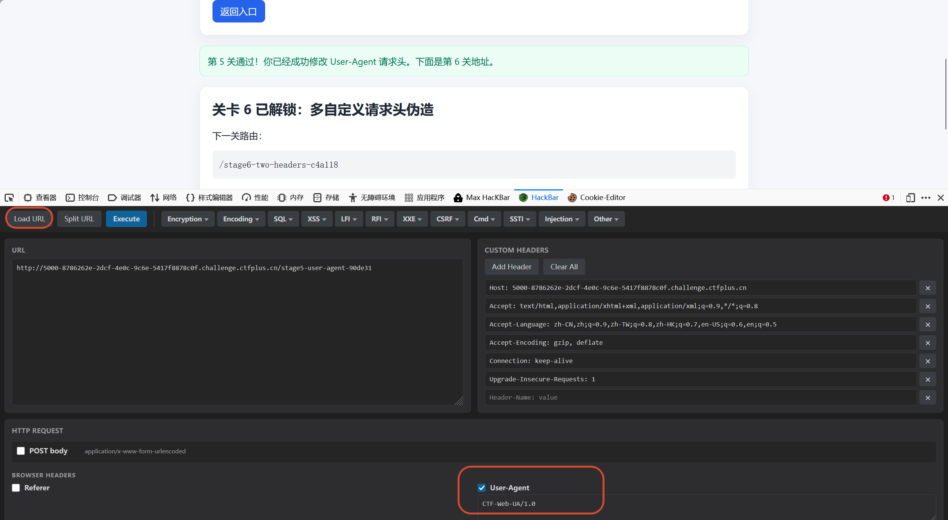The height and width of the screenshot is (520, 948).
Task: Expand the Encoding dropdown
Action: pyautogui.click(x=241, y=219)
